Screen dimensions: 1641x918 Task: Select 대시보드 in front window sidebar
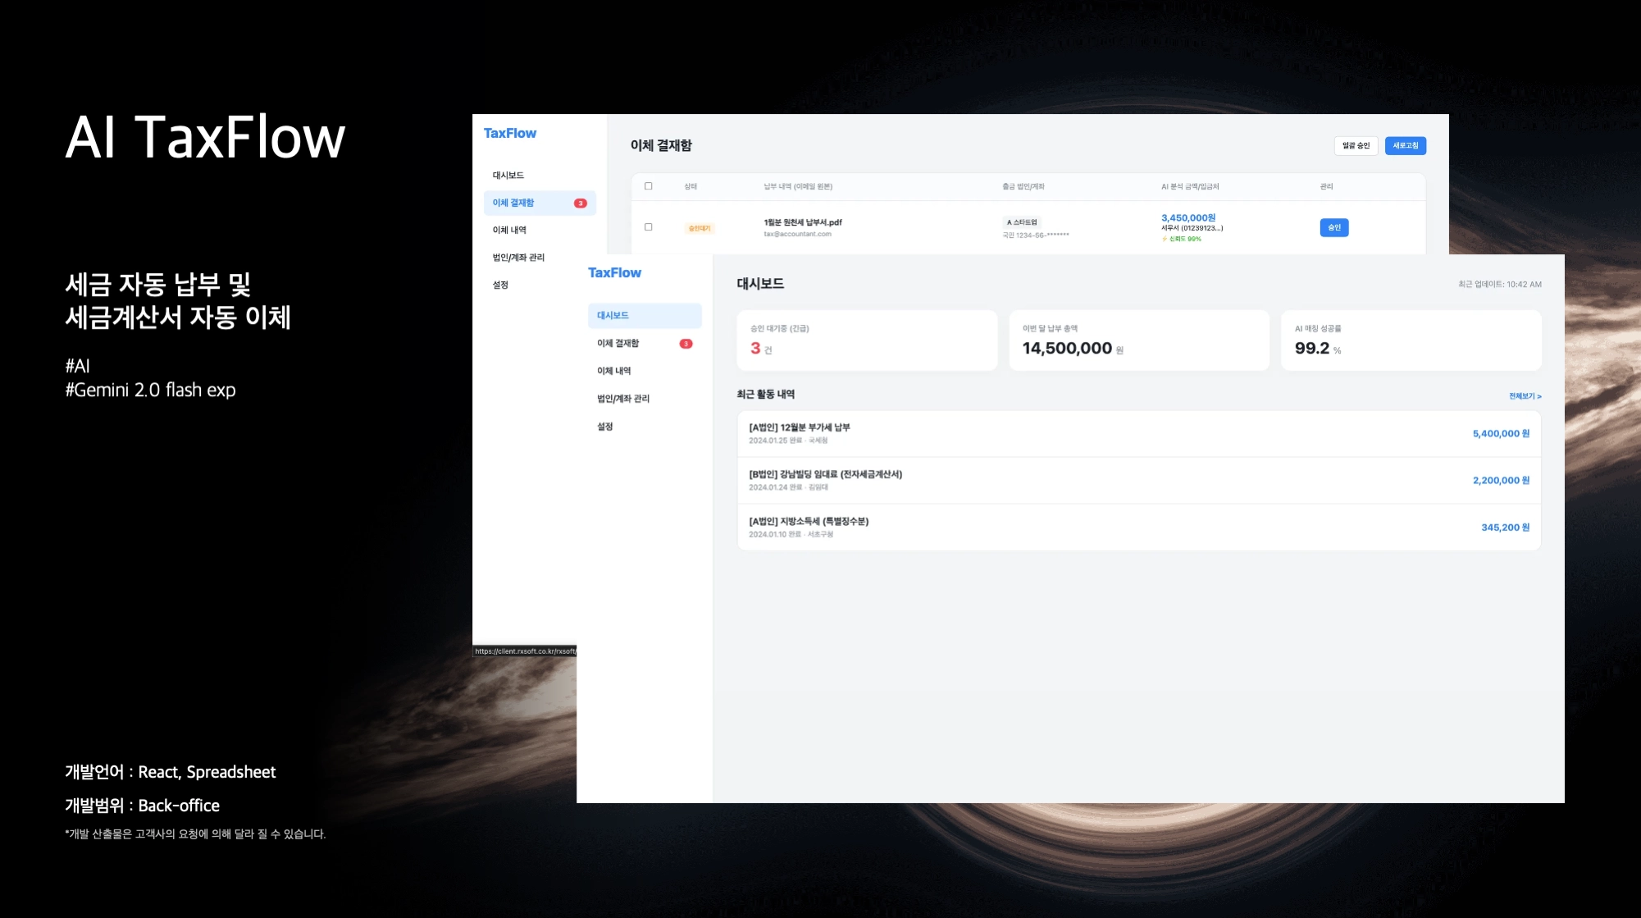[x=644, y=316]
